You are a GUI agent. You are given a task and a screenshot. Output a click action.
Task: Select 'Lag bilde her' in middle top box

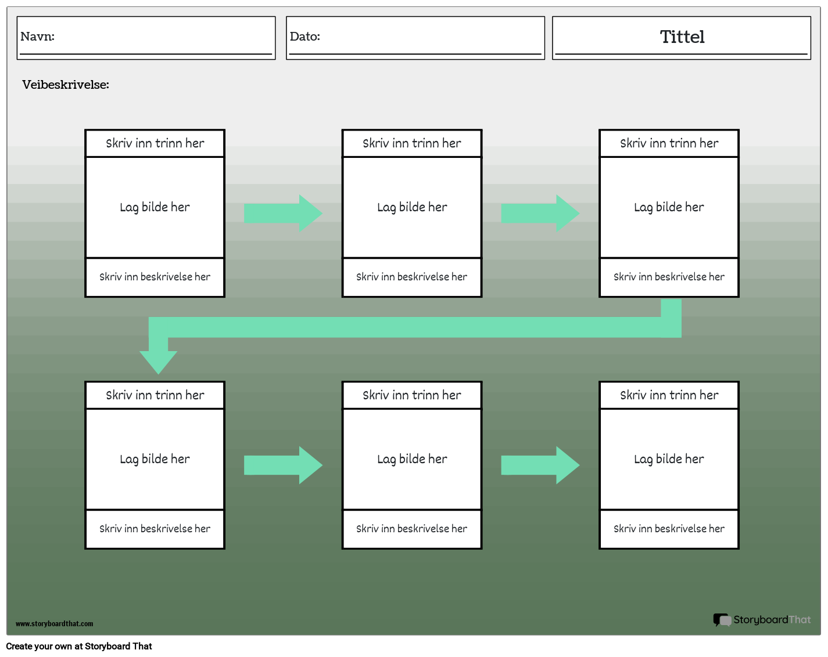[x=411, y=207]
